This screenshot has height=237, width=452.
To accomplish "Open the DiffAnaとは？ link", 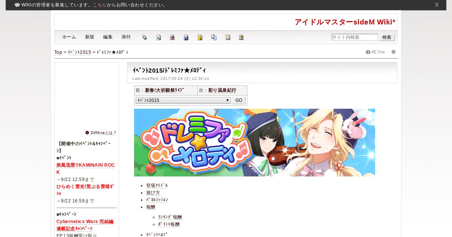I will click(104, 132).
